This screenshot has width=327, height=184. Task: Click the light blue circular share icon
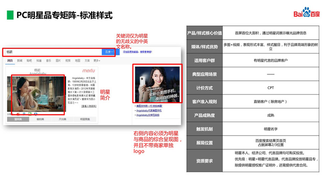click(x=24, y=114)
